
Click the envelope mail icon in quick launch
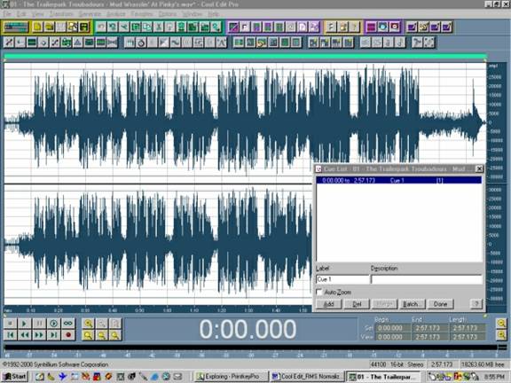click(177, 377)
